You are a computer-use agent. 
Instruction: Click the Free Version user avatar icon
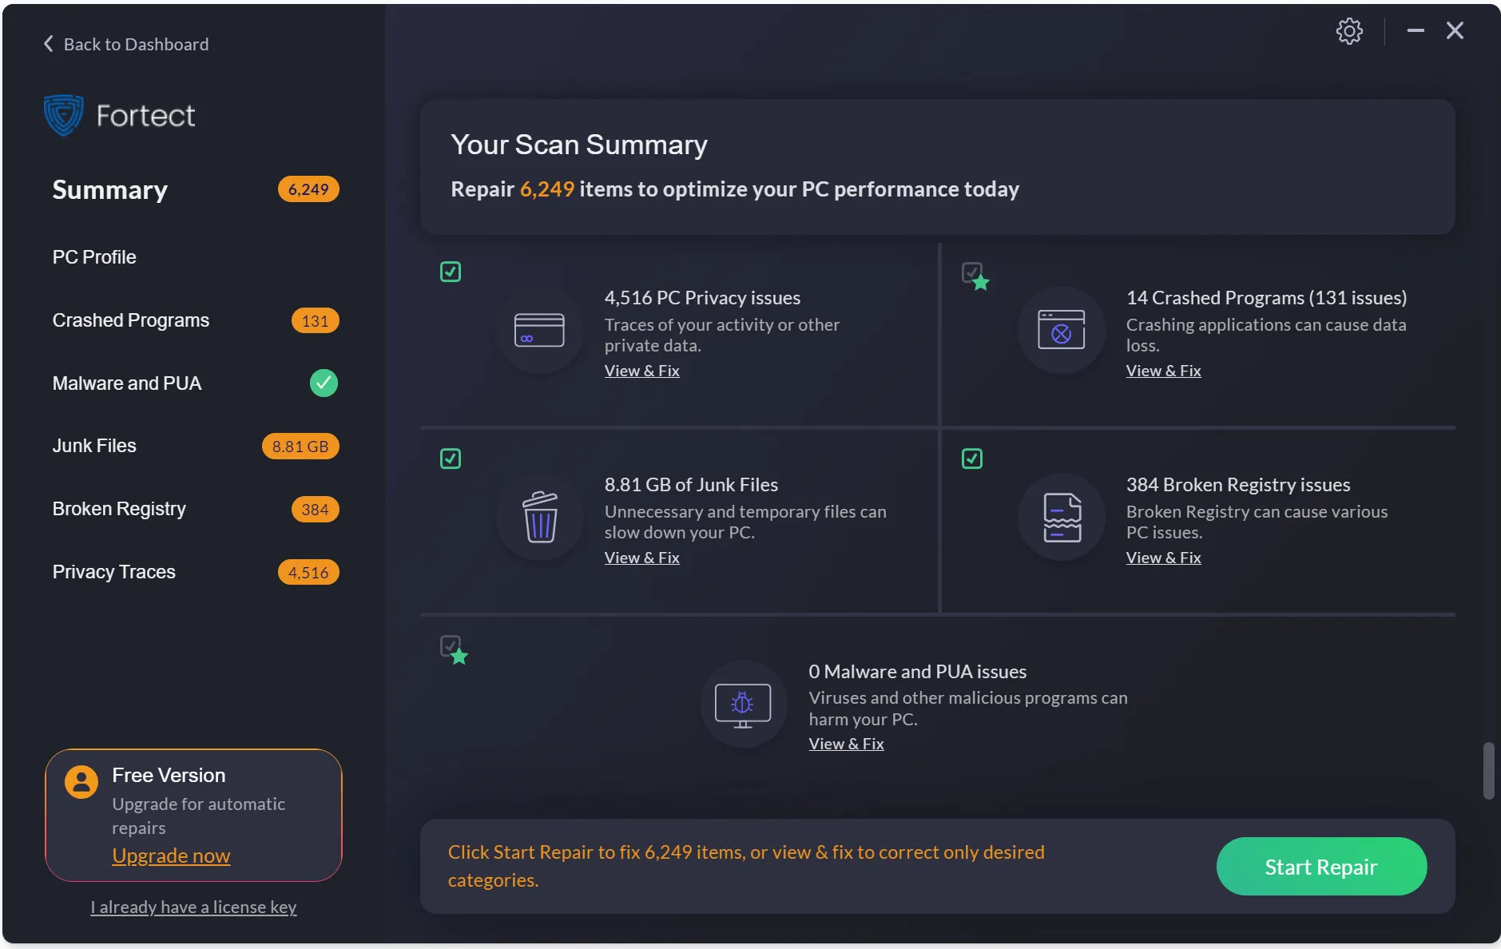point(81,781)
